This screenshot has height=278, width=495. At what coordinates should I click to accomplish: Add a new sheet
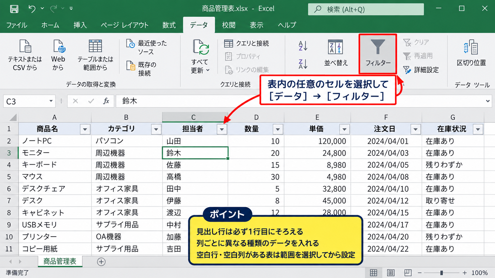pos(101,262)
